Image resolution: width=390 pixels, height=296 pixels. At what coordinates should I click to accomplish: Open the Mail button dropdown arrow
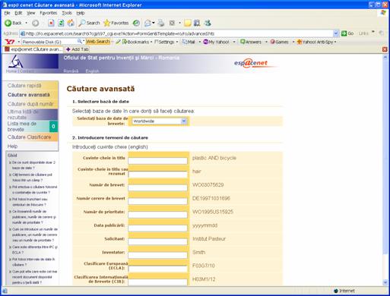(x=154, y=23)
